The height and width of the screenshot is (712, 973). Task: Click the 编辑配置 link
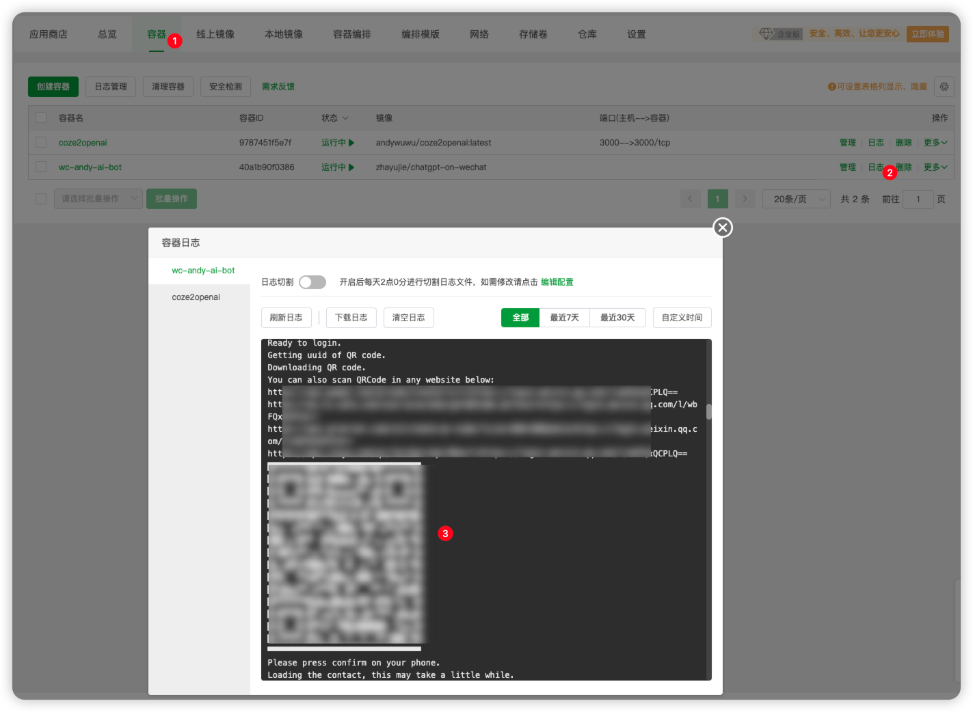[557, 282]
